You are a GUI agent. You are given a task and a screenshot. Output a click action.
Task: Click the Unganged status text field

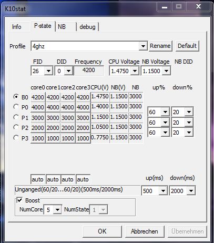click(x=77, y=190)
